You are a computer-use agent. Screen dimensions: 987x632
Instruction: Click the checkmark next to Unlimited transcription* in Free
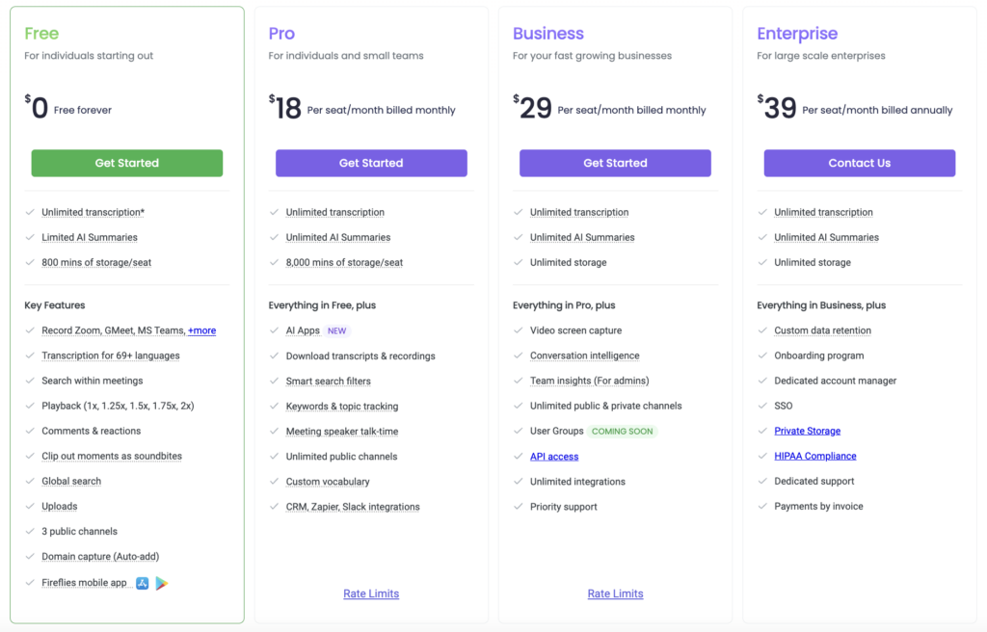(30, 212)
